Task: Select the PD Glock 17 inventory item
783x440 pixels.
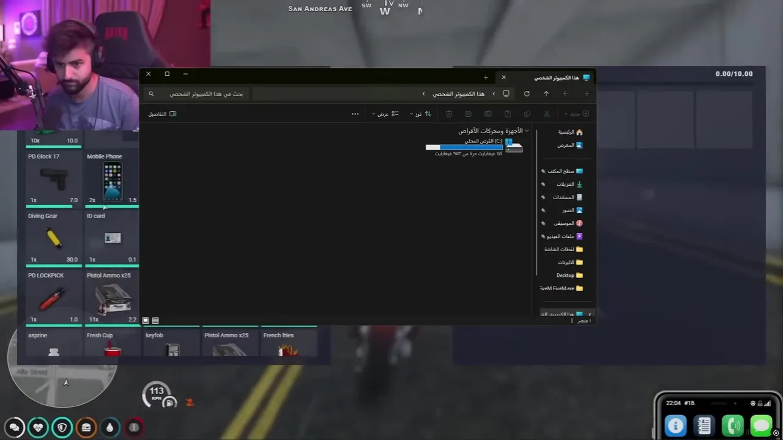Action: [x=53, y=178]
